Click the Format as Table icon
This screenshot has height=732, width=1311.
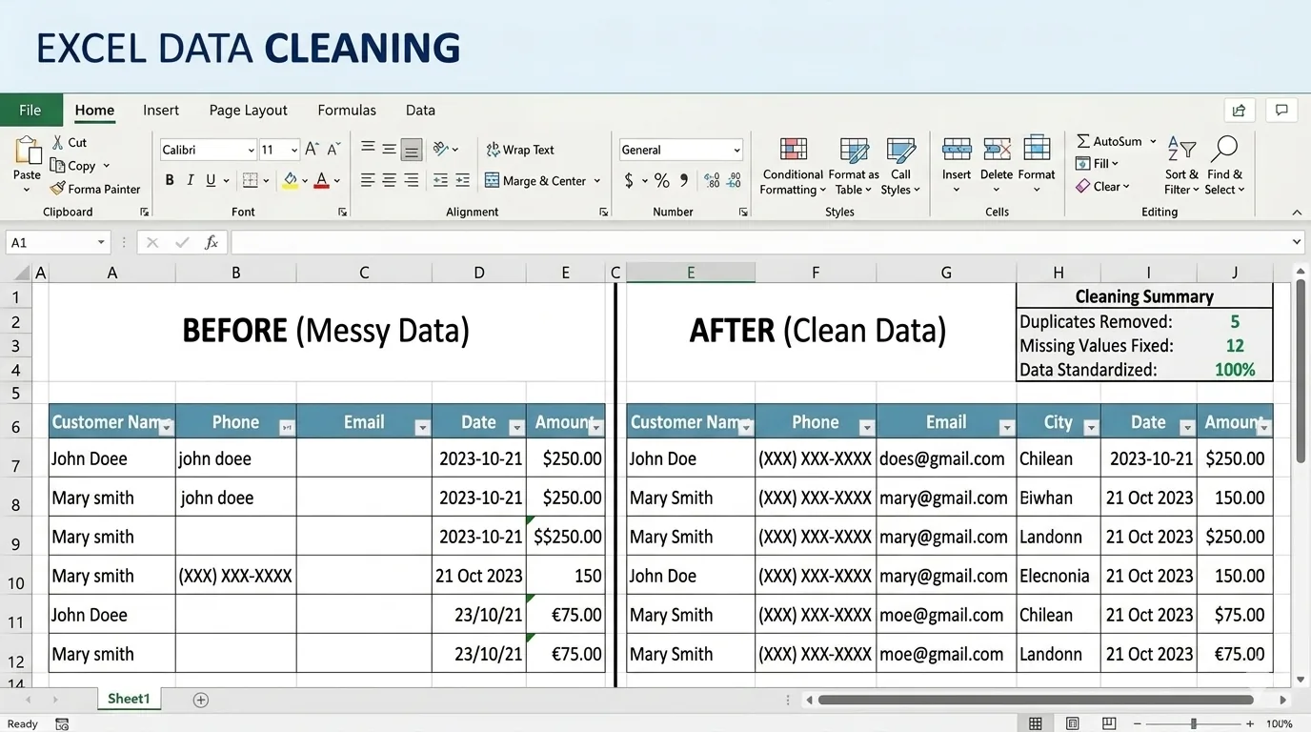(854, 150)
